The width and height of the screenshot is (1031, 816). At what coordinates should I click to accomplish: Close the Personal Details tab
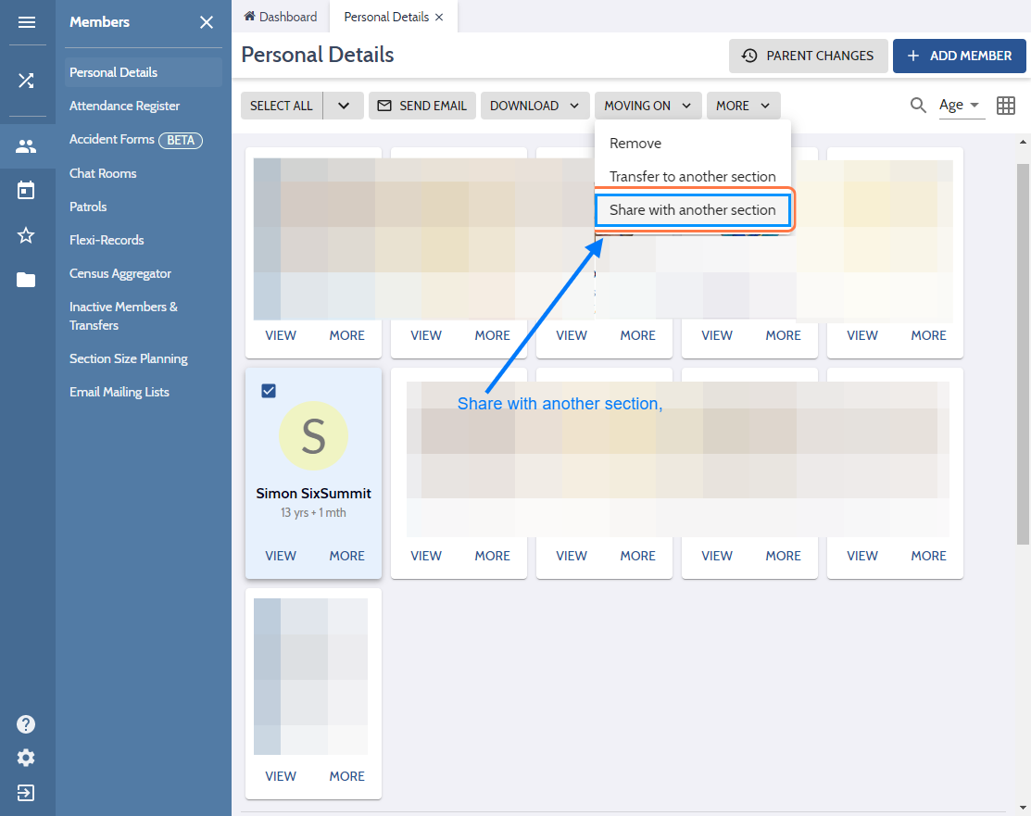439,17
